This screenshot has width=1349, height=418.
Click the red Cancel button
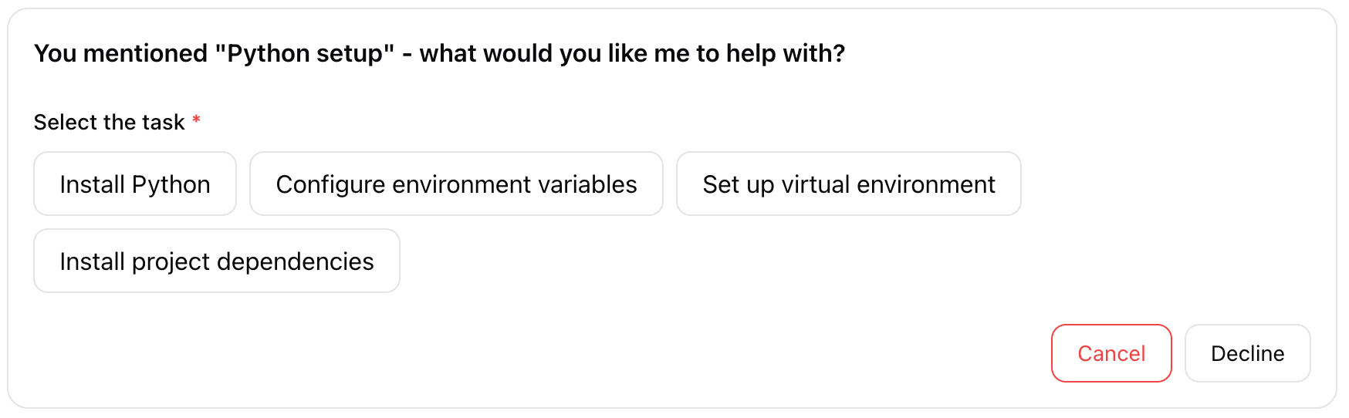point(1111,353)
